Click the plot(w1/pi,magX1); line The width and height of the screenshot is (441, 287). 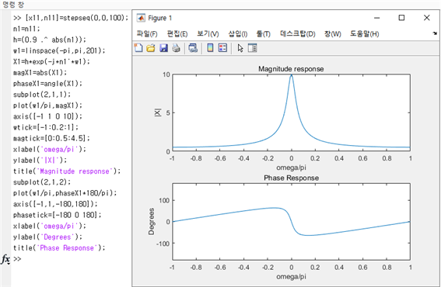click(x=47, y=105)
